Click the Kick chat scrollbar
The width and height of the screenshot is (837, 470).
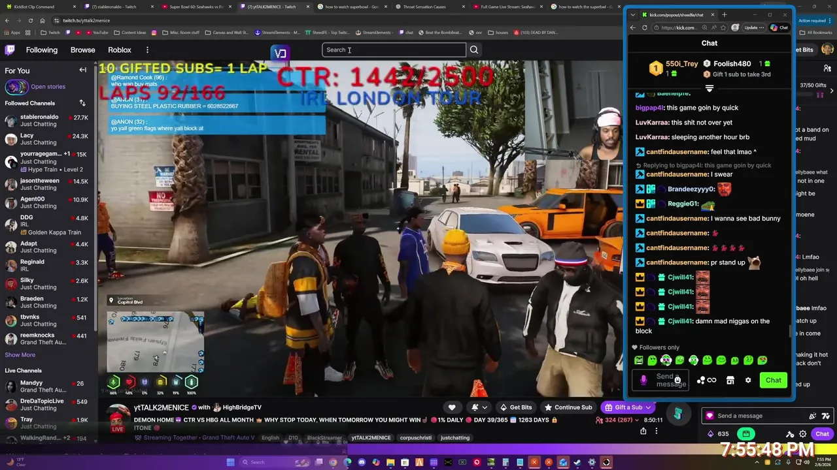[x=791, y=330]
